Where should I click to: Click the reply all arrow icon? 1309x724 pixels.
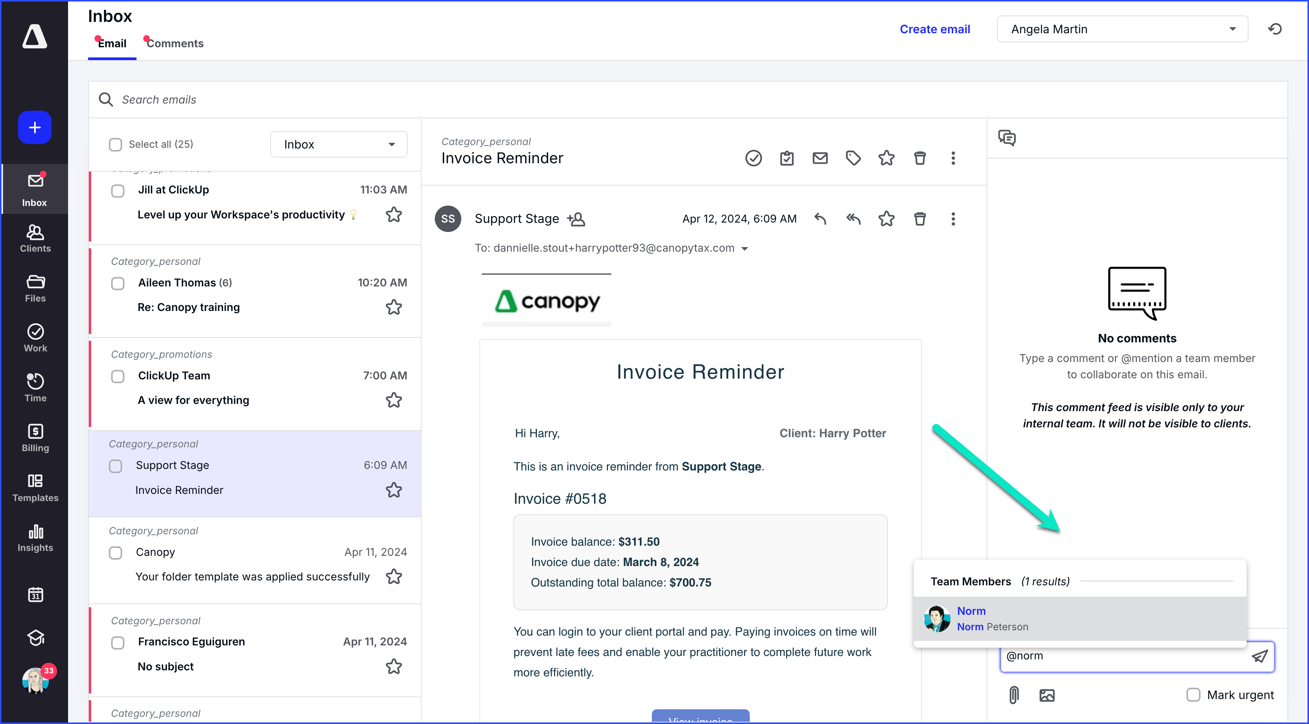(x=853, y=219)
